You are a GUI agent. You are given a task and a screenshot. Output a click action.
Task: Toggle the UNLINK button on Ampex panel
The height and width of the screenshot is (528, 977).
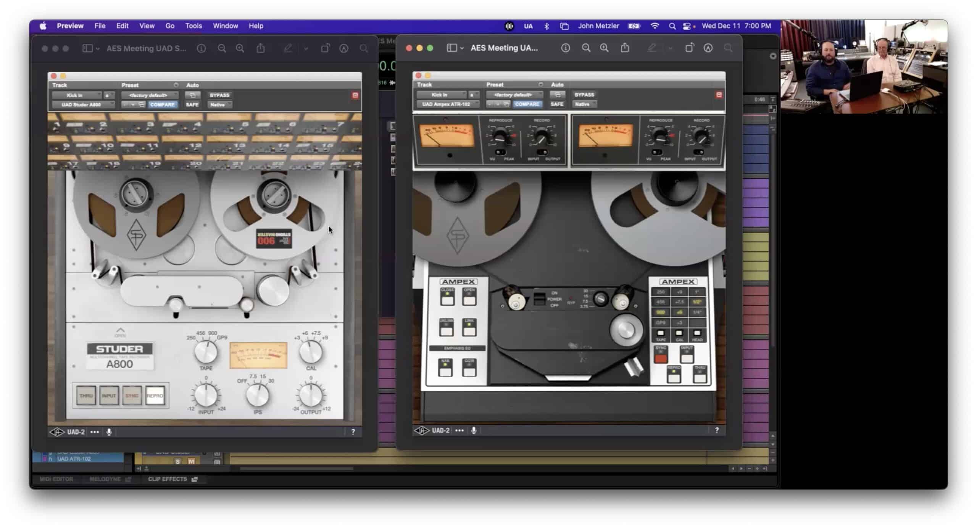coord(446,327)
